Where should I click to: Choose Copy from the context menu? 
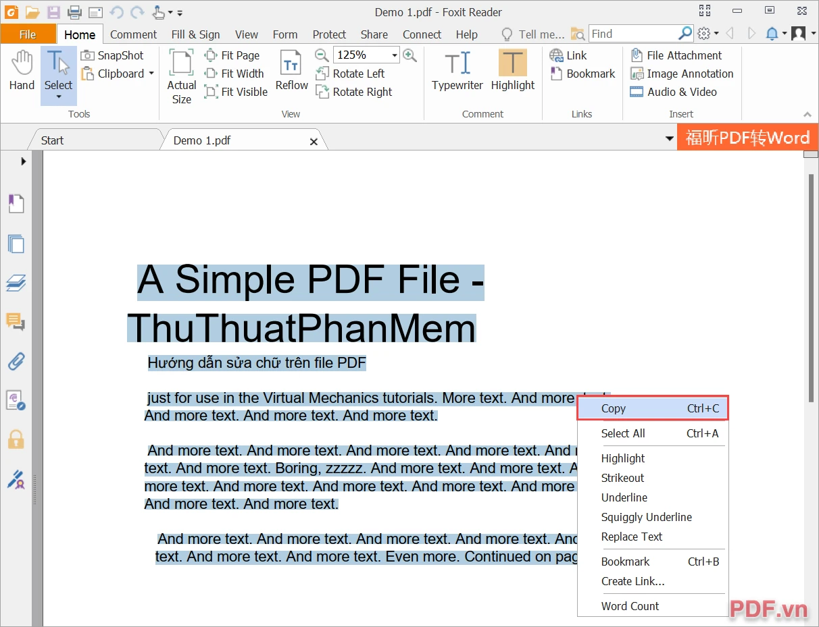(653, 408)
